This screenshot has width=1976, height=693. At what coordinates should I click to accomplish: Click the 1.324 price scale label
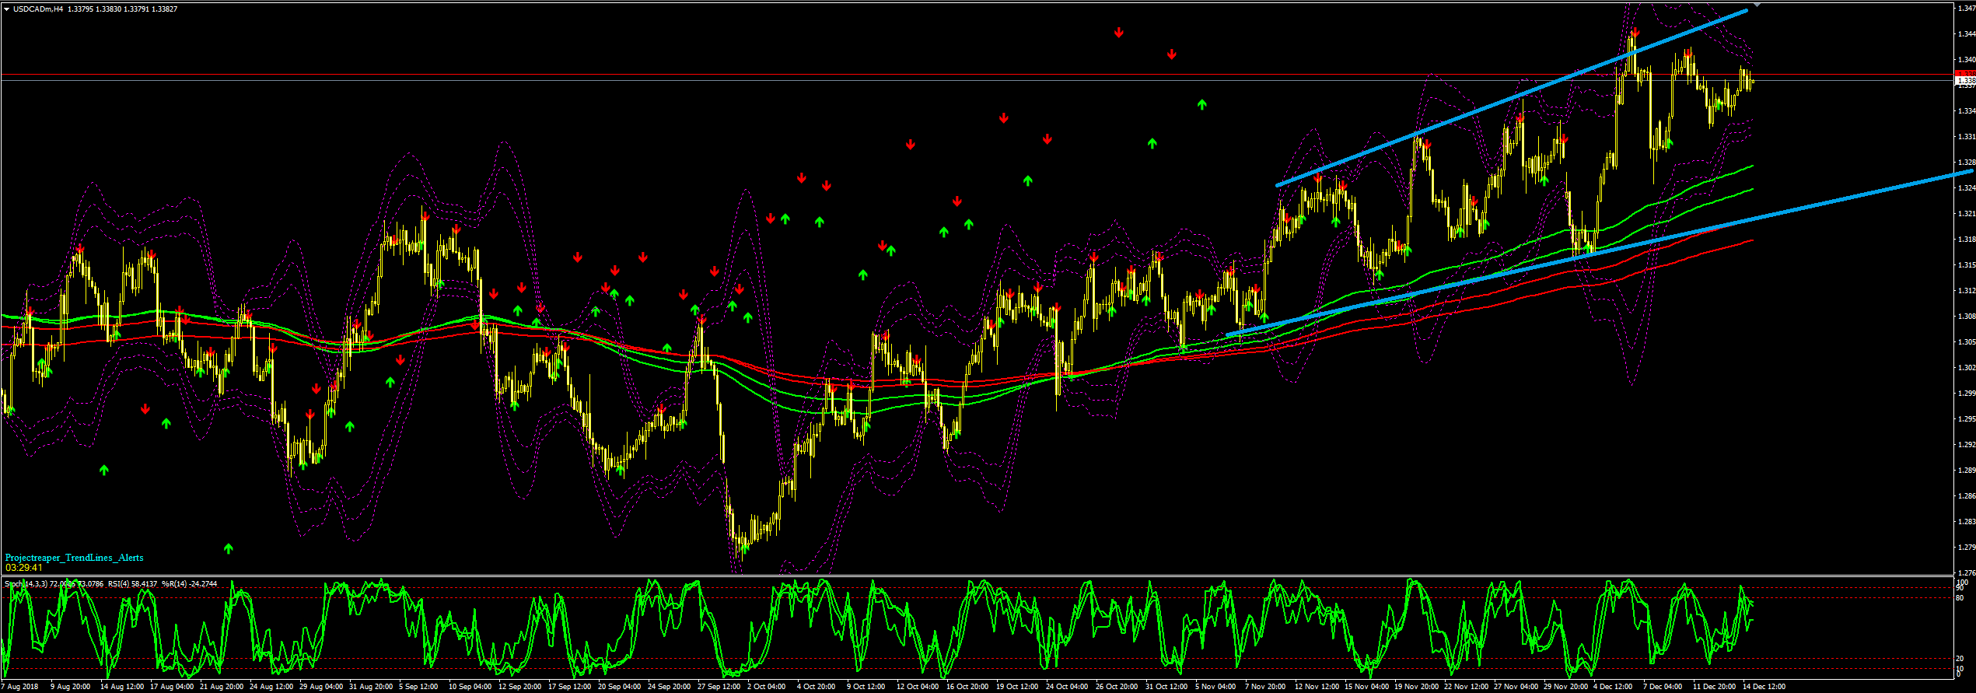1967,188
